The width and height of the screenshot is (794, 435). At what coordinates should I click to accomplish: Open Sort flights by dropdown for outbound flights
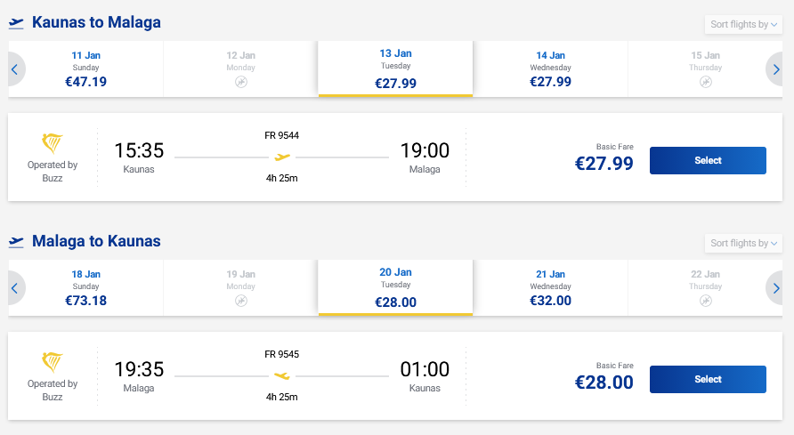(742, 25)
